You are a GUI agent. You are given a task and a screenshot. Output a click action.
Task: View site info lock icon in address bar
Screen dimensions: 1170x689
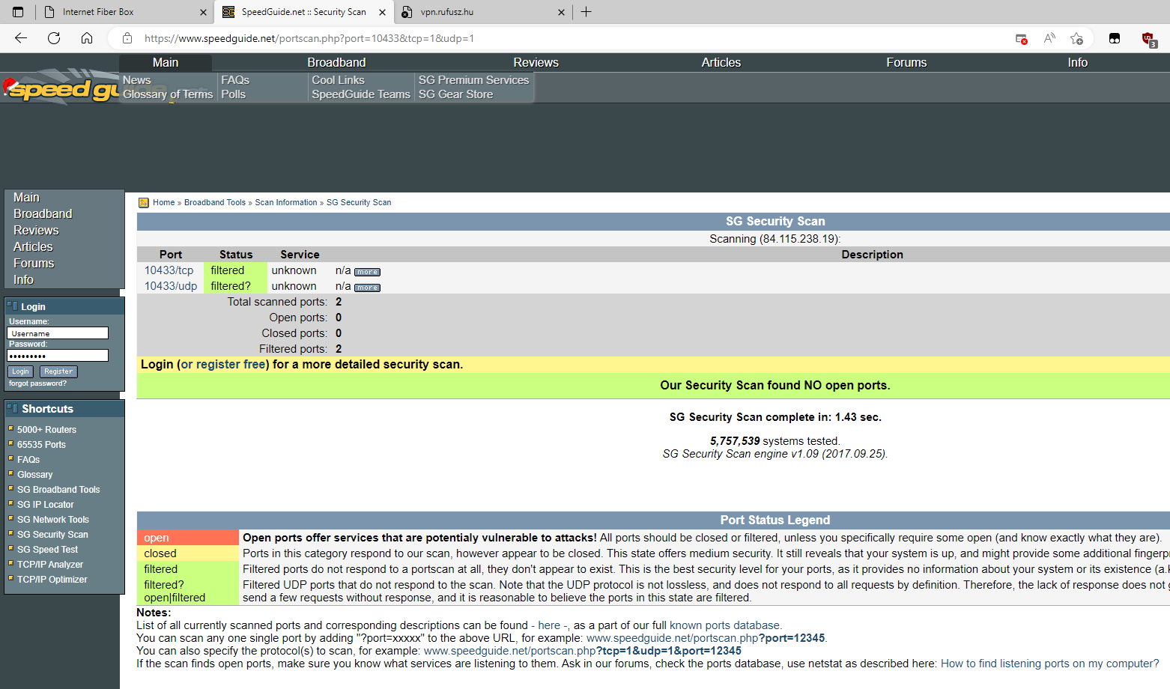(x=127, y=38)
